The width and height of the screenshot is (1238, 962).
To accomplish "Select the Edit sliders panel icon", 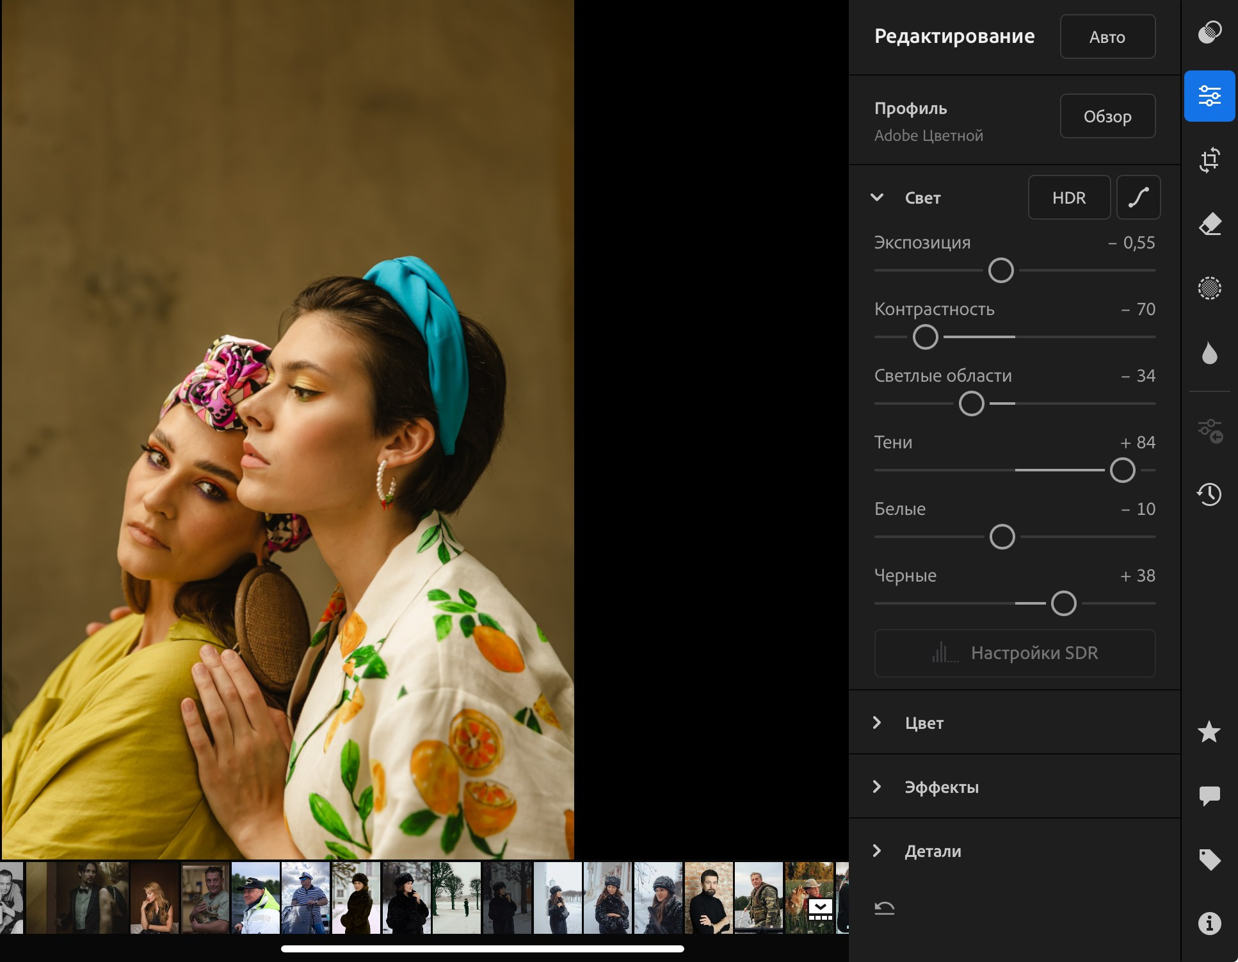I will pyautogui.click(x=1209, y=96).
